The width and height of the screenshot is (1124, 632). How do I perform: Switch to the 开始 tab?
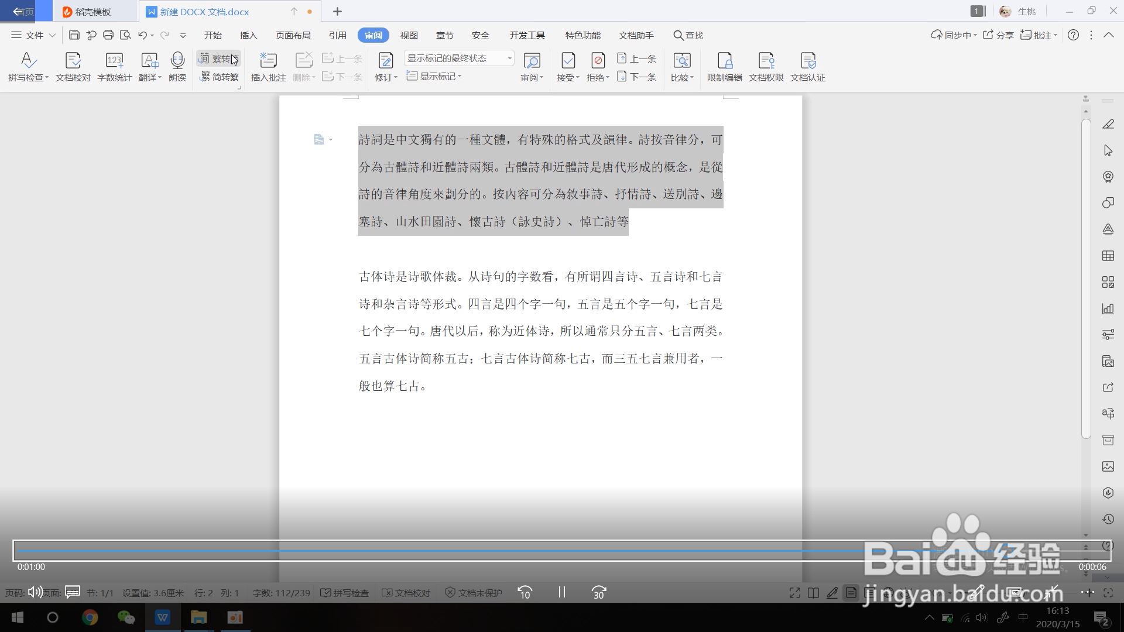click(213, 35)
